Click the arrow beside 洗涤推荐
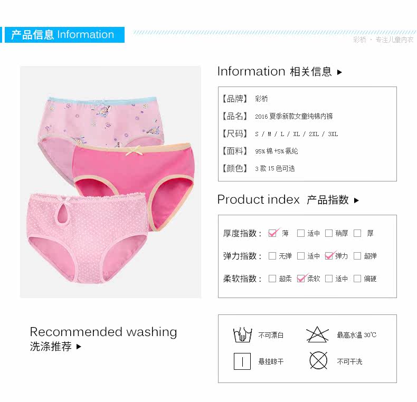The image size is (417, 402). coord(79,347)
